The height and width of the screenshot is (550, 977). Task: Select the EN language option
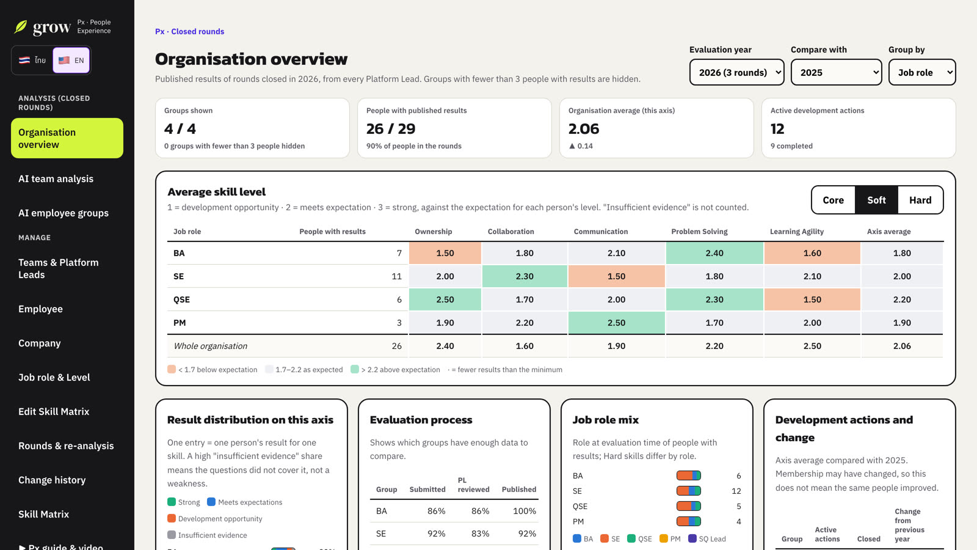point(71,61)
